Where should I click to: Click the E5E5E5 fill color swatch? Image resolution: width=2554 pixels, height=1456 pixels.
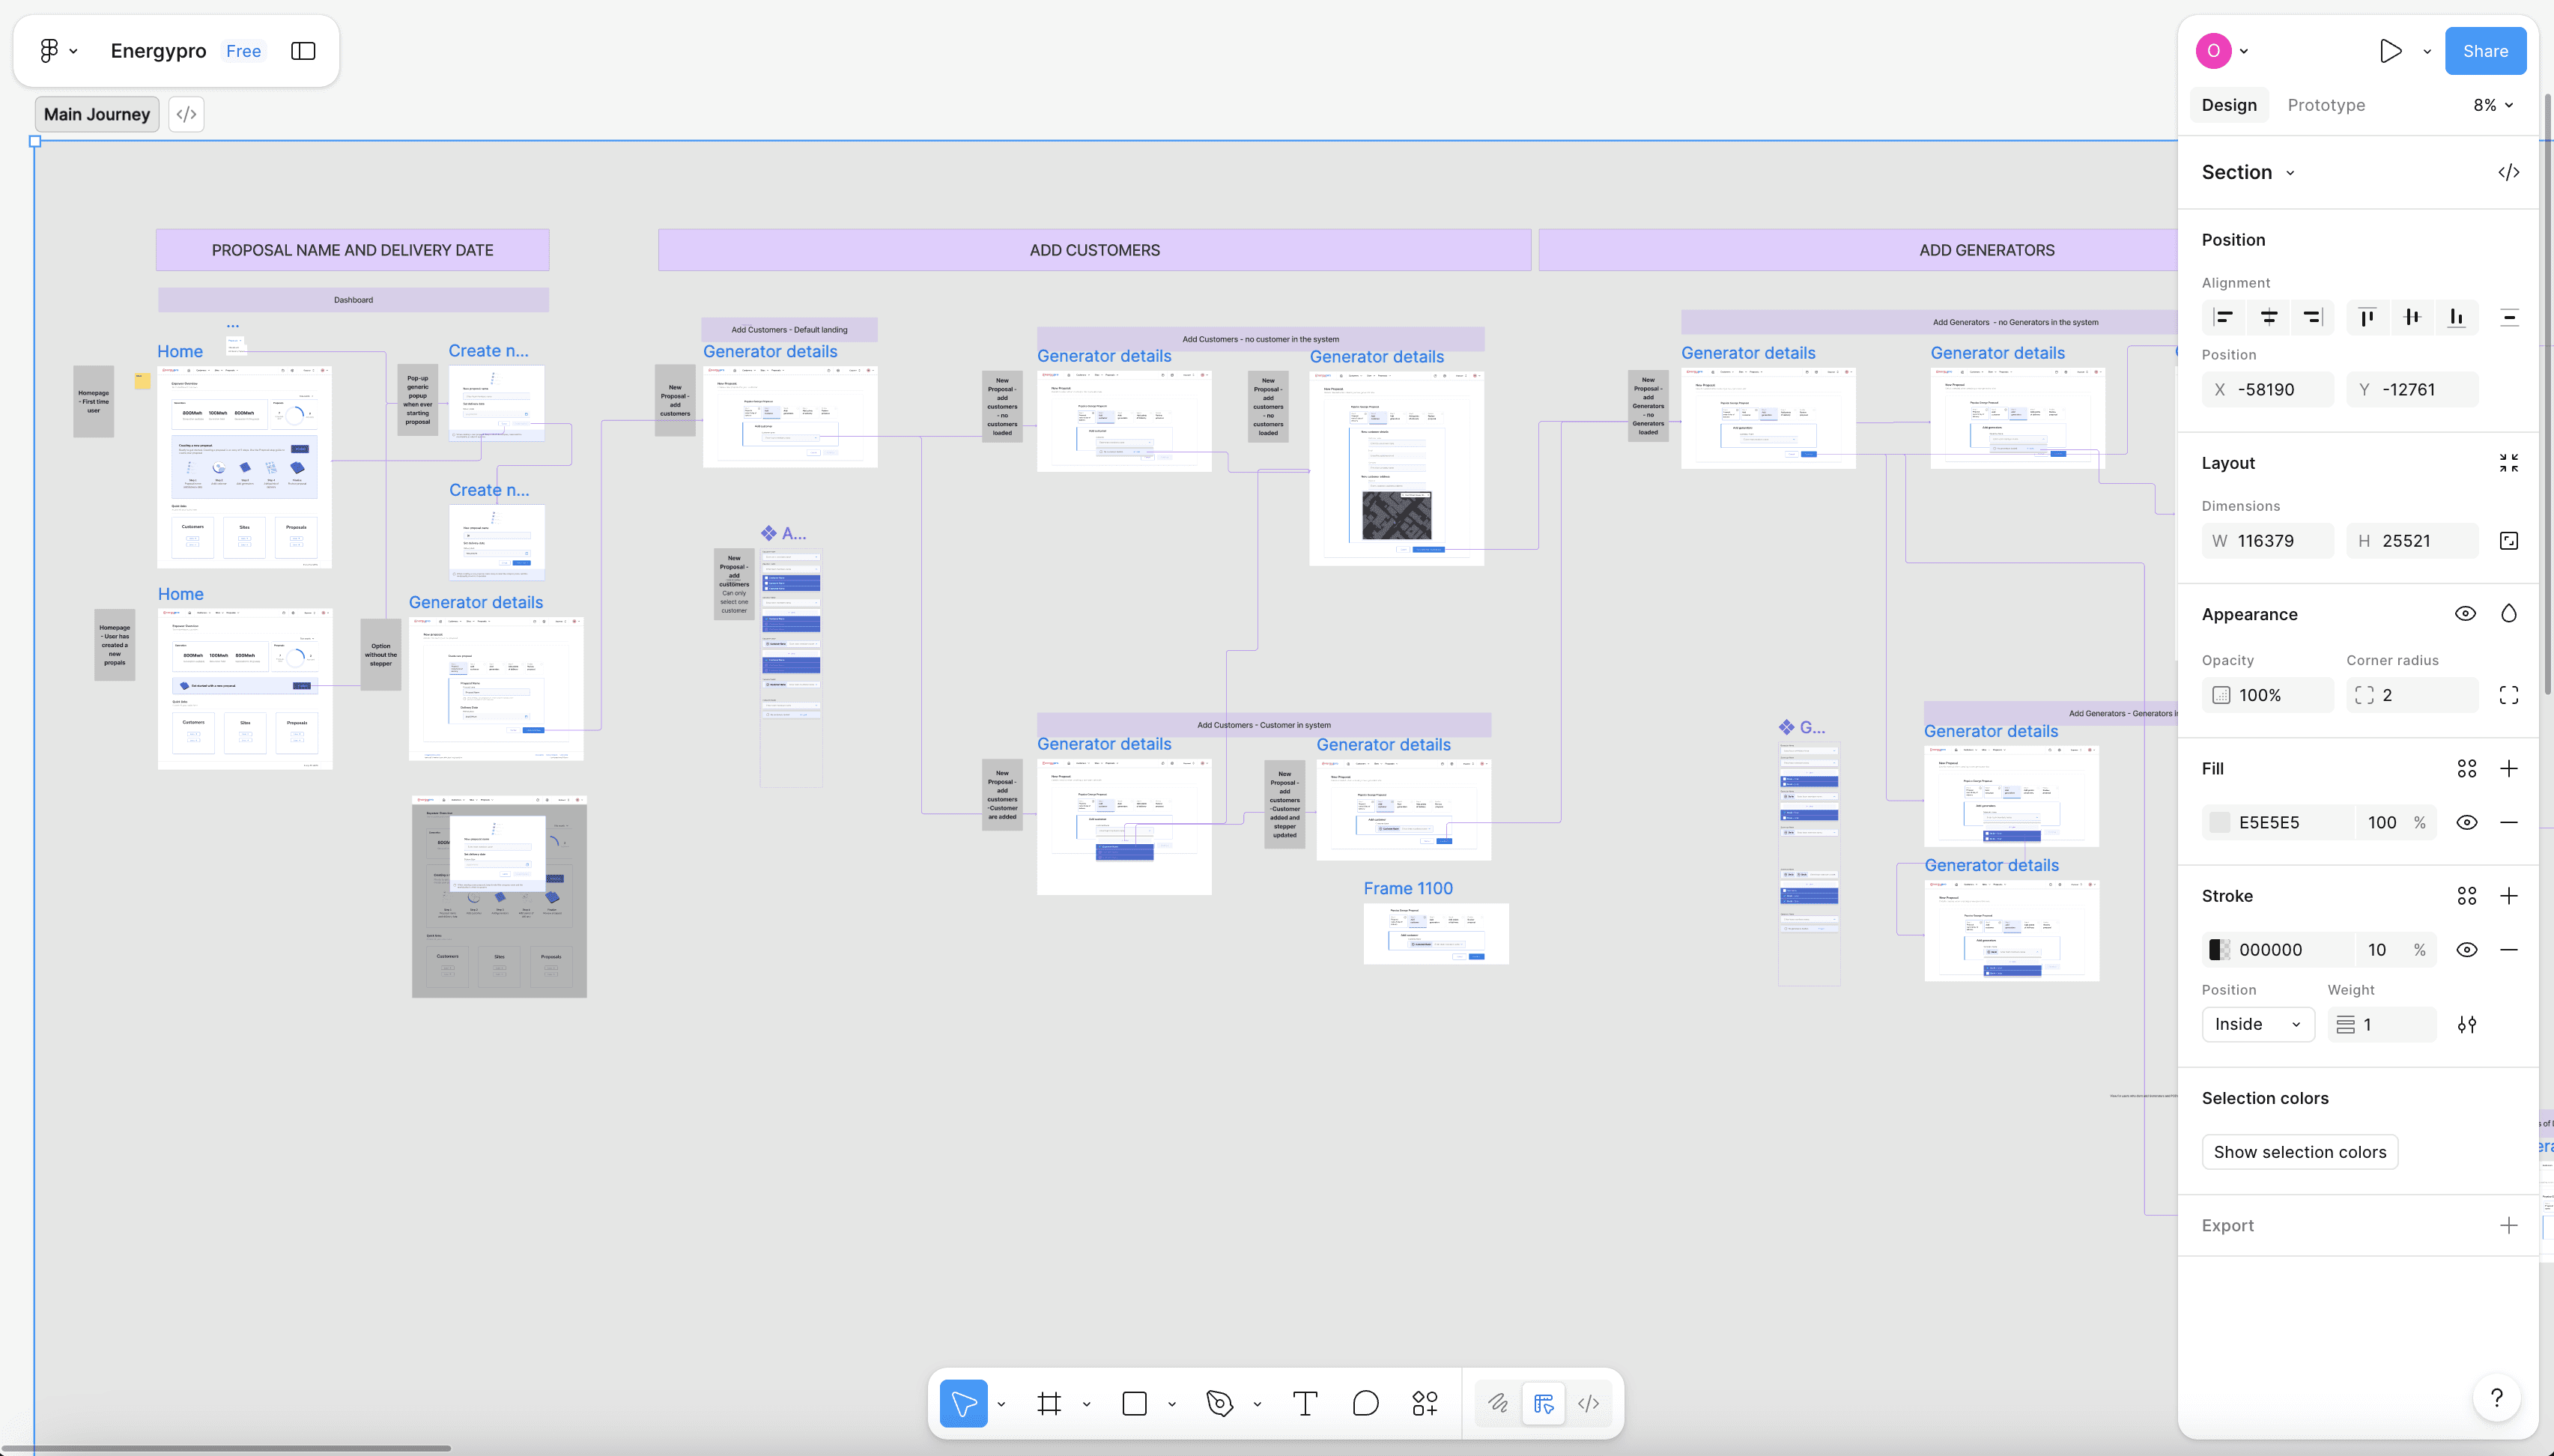pyautogui.click(x=2219, y=822)
